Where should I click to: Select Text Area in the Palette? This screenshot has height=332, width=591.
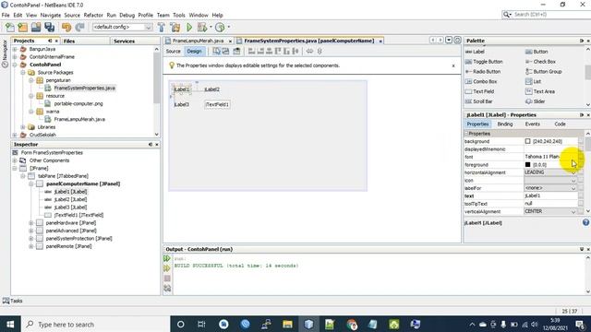coord(539,91)
